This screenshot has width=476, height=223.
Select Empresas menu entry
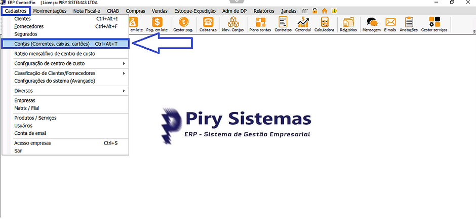pyautogui.click(x=65, y=100)
